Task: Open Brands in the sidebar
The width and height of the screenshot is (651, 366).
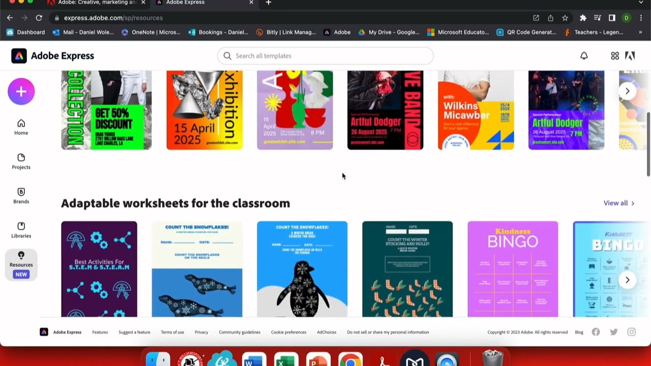Action: [21, 196]
